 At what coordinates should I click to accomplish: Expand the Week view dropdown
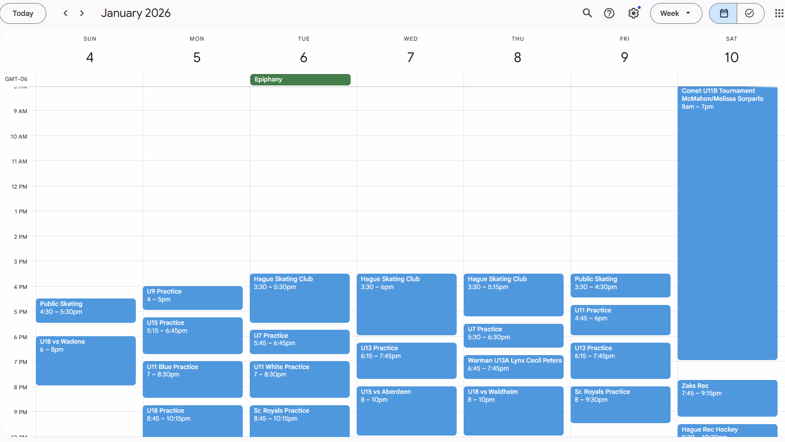[676, 13]
